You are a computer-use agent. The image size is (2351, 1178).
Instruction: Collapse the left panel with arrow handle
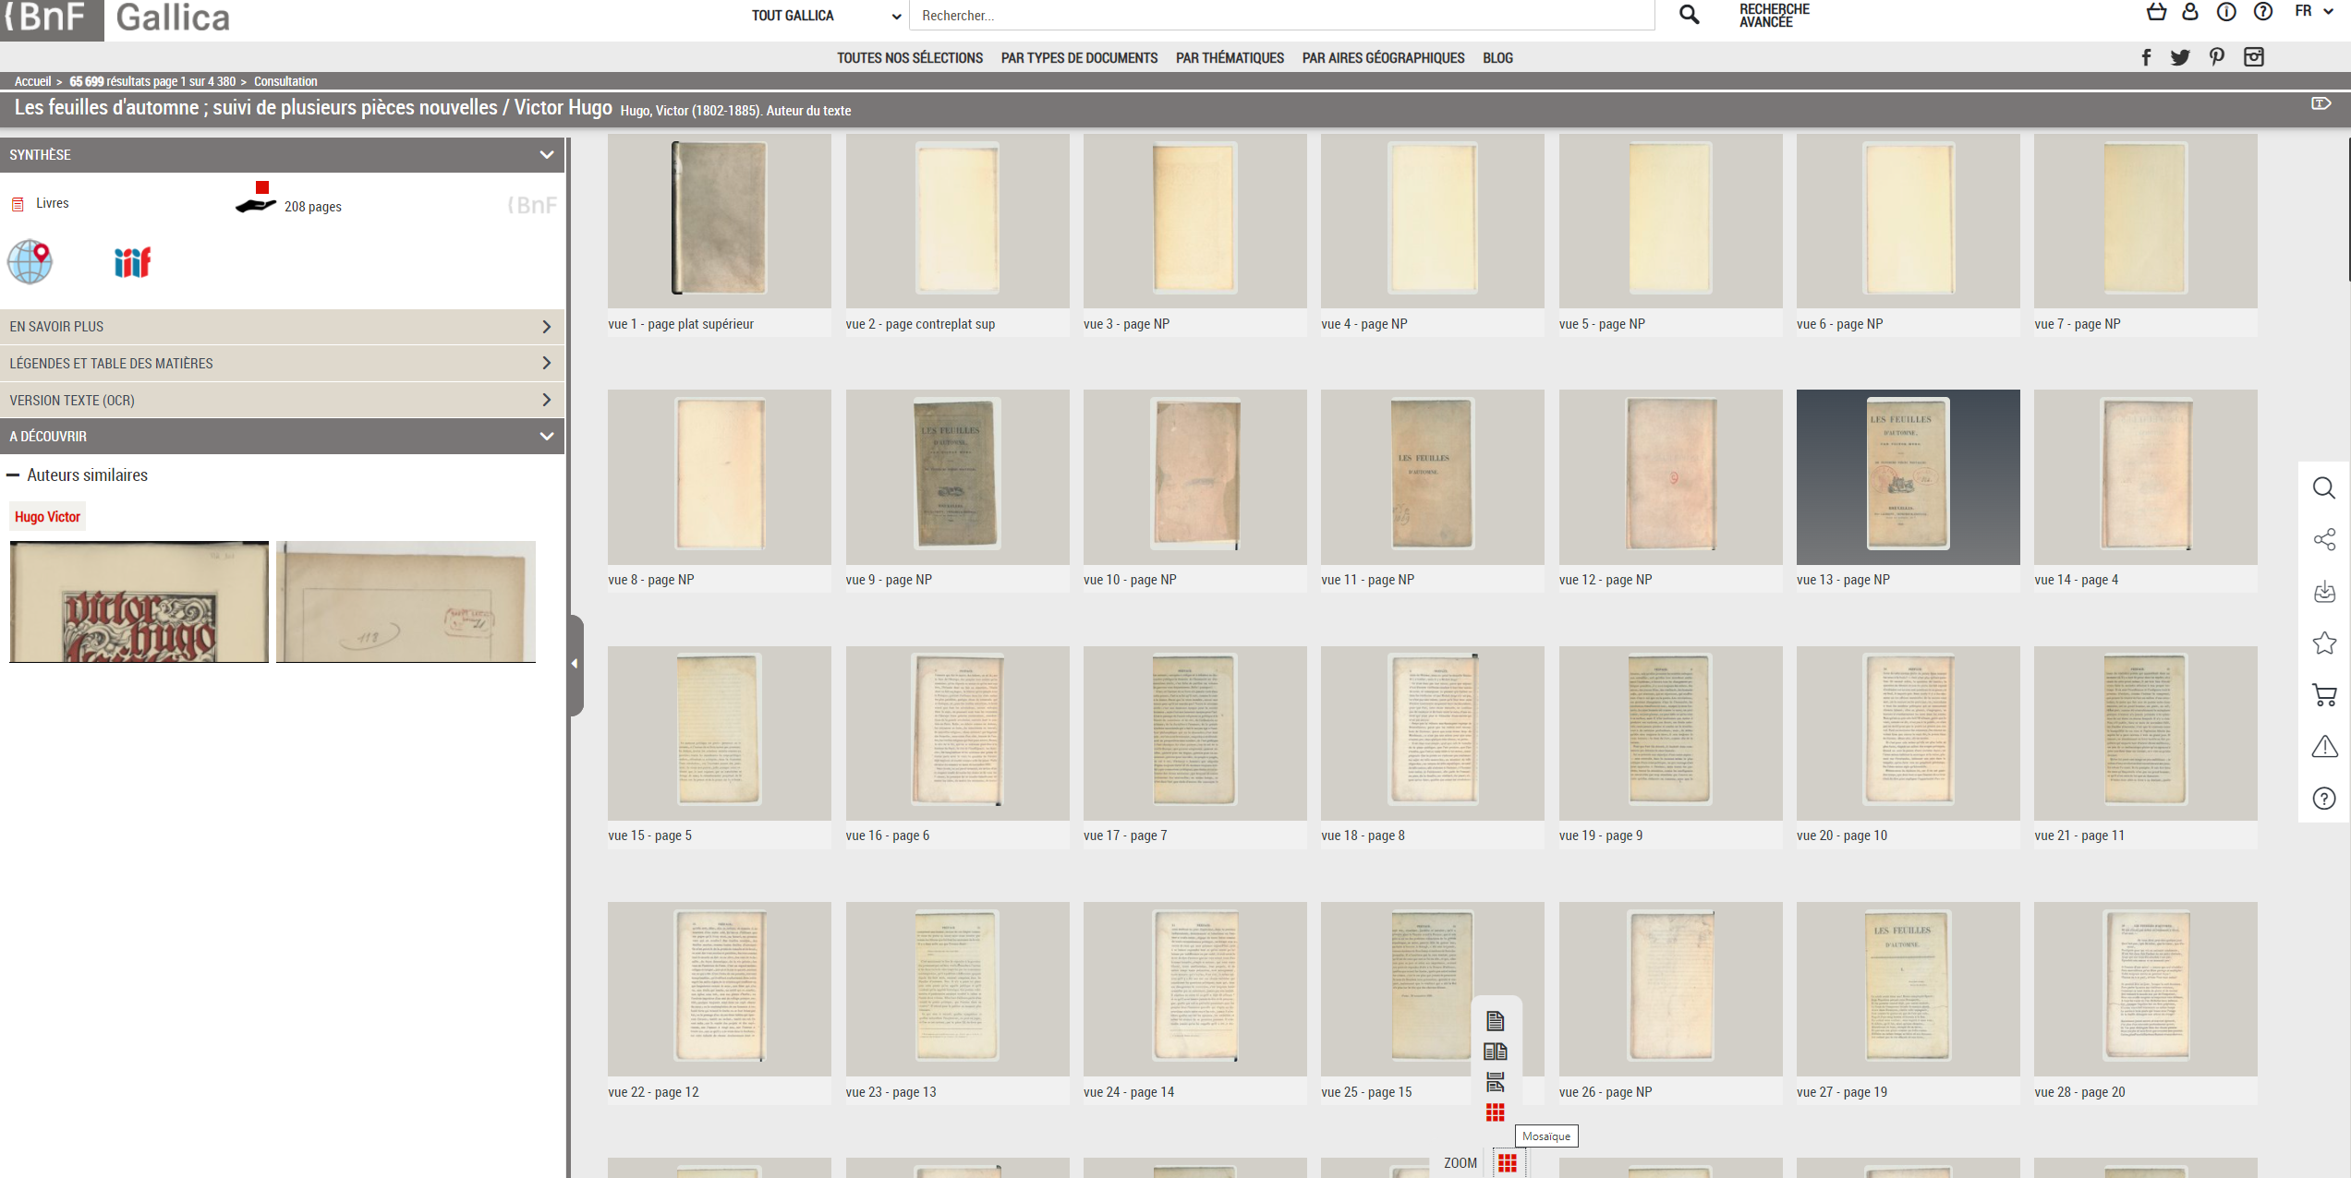point(576,664)
